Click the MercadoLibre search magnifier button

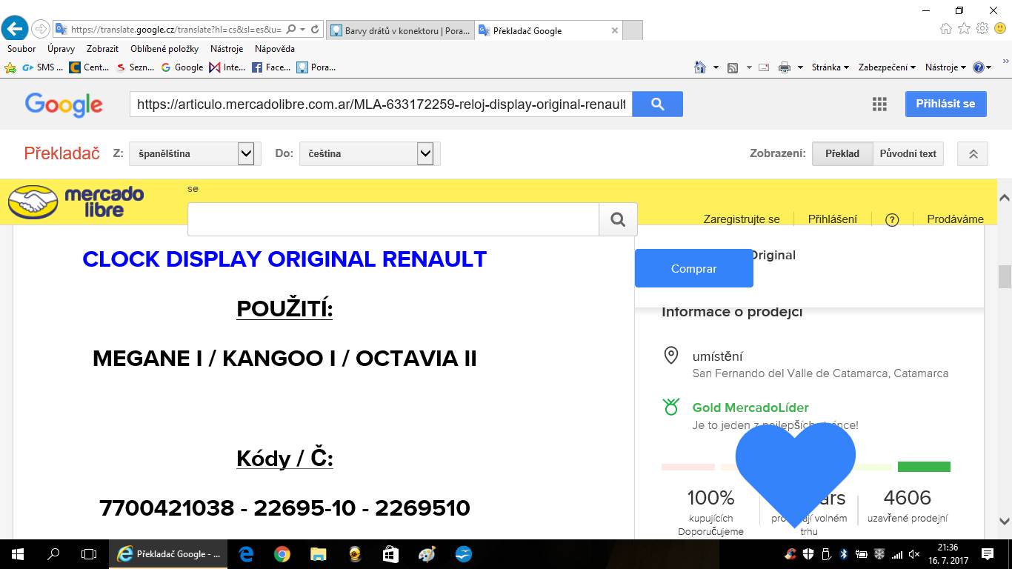coord(618,219)
